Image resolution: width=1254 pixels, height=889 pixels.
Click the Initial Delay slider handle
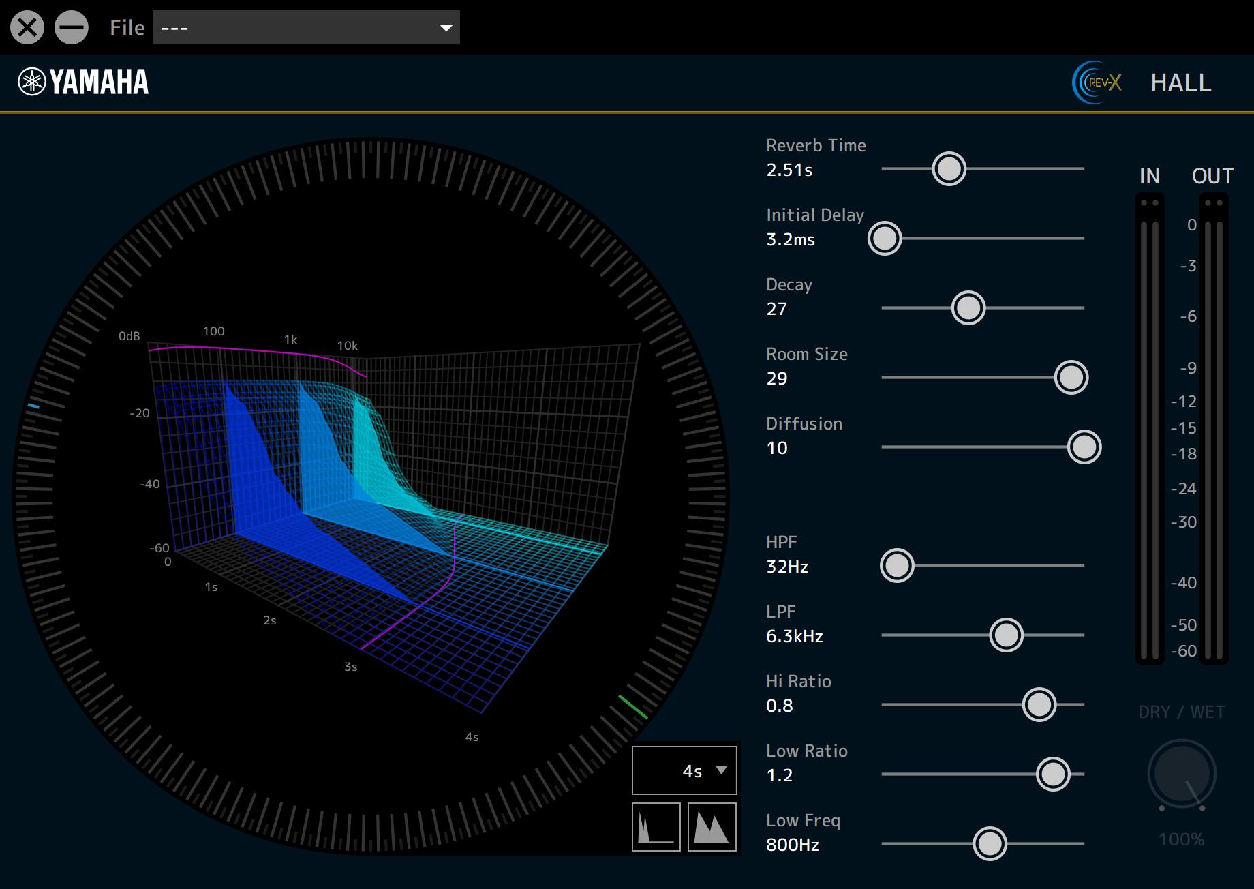point(885,239)
